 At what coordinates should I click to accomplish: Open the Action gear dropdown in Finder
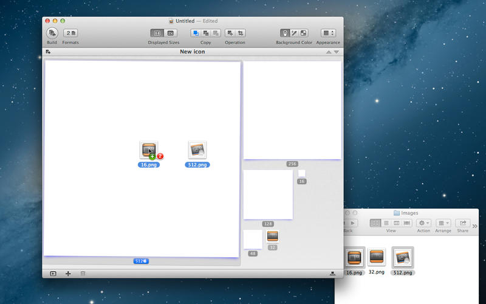coord(424,223)
